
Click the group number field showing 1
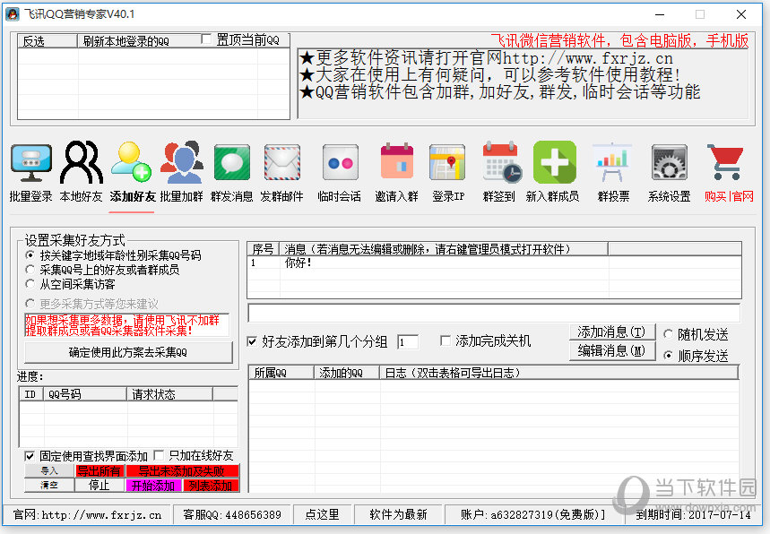click(408, 342)
